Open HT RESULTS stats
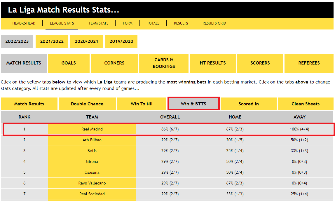Viewport: 335px width, 202px height. pyautogui.click(x=213, y=63)
